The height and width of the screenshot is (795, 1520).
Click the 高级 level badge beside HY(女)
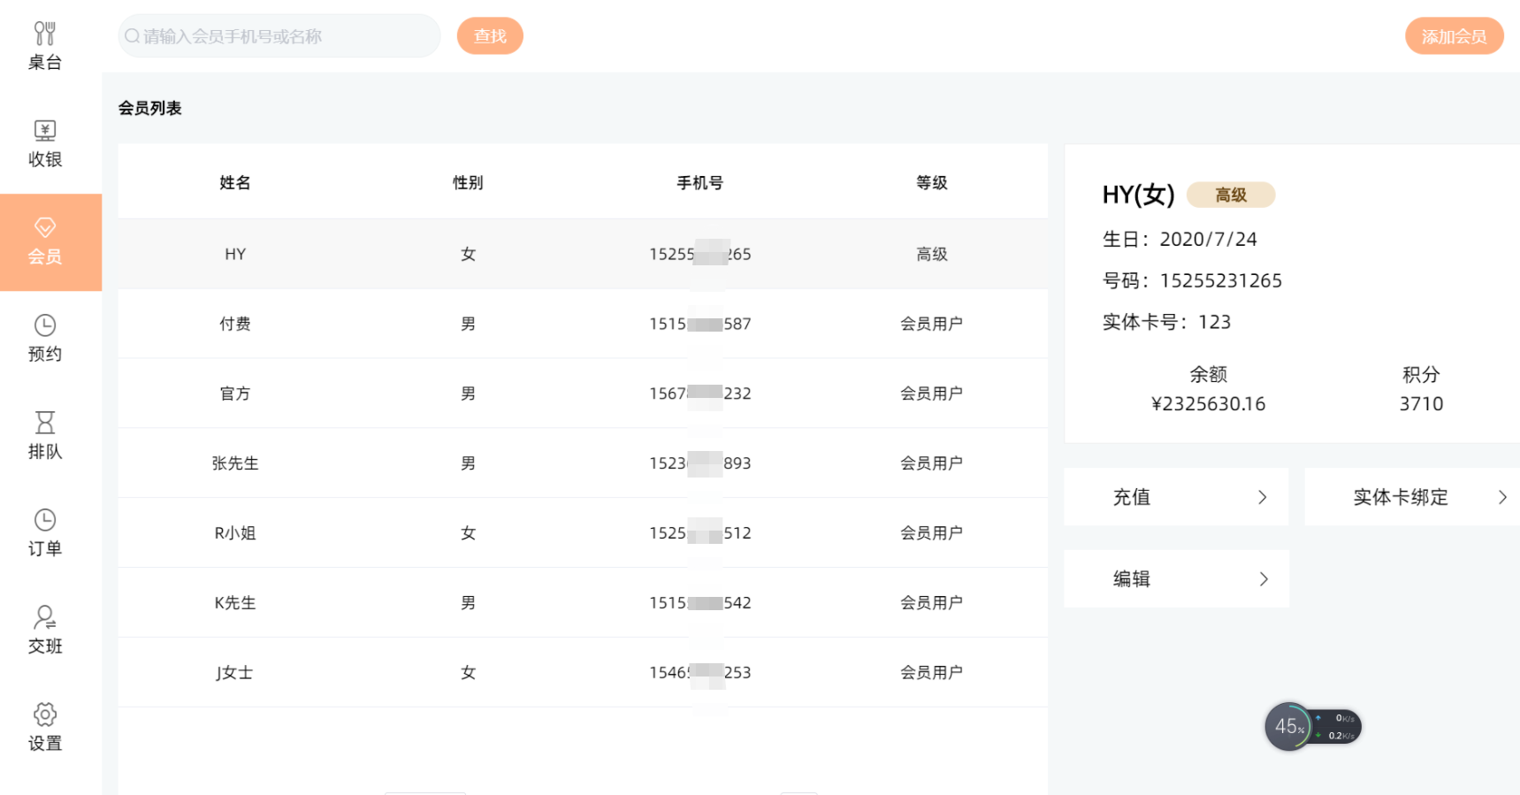[1230, 195]
